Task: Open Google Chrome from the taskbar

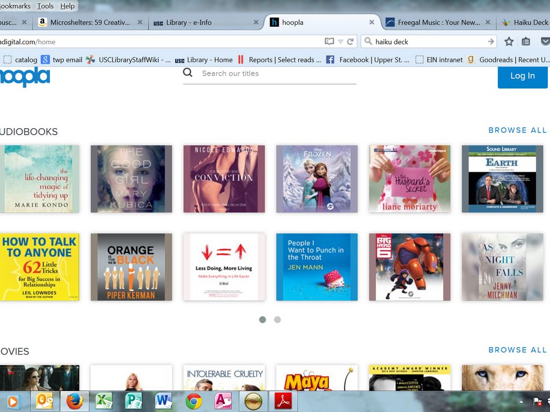Action: click(193, 401)
